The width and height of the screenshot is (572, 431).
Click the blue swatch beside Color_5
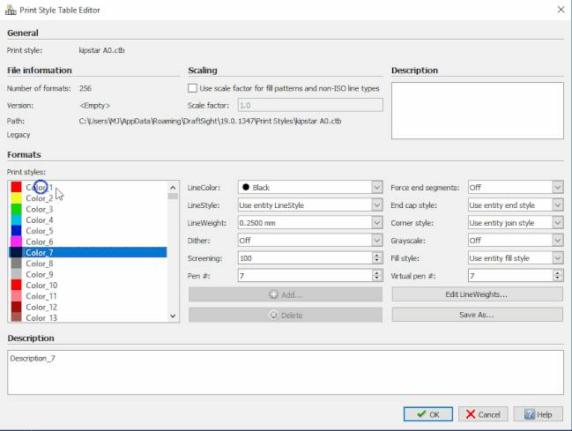coord(16,231)
